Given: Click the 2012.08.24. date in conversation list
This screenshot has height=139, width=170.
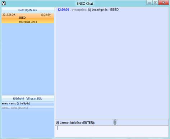Looking at the screenshot, I should point(9,15).
